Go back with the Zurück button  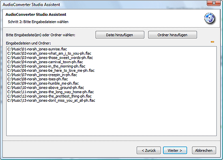pos(149,150)
